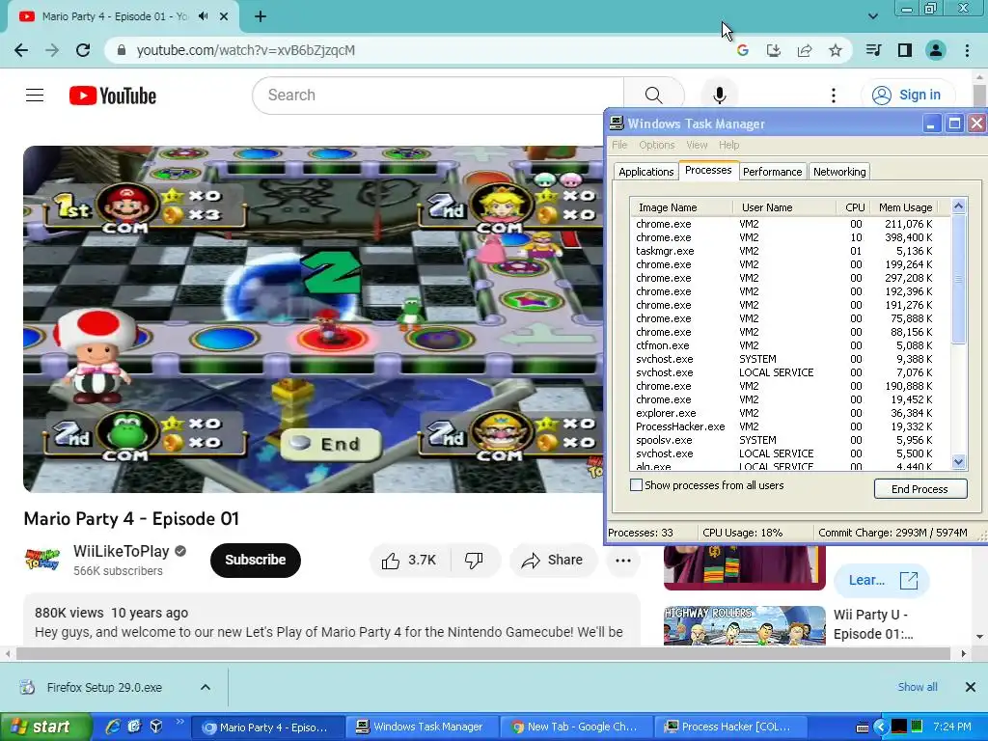Switch to the Networking tab
Screen dimensions: 988x741
click(x=839, y=172)
